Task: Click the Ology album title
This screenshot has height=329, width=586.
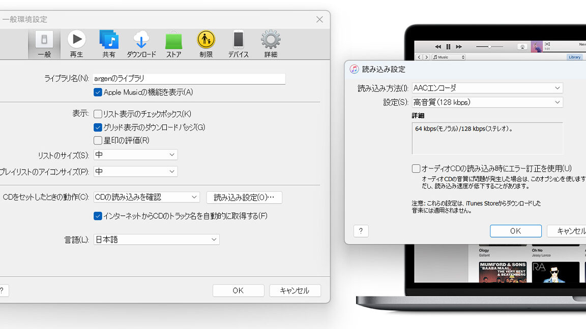Action: point(484,250)
